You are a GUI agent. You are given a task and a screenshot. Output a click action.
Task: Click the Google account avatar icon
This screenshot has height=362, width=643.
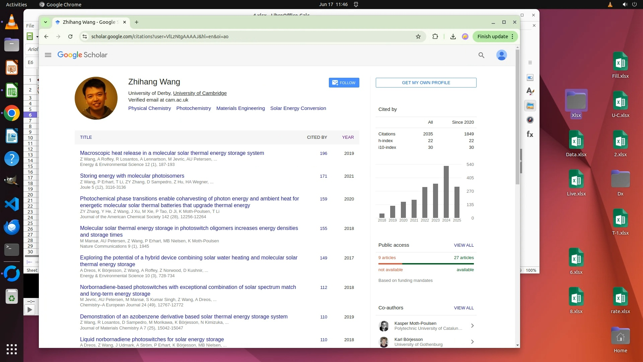point(501,55)
